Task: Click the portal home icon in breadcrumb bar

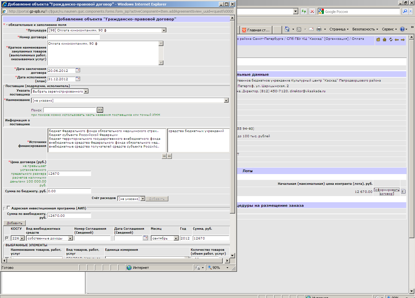Action: click(384, 39)
